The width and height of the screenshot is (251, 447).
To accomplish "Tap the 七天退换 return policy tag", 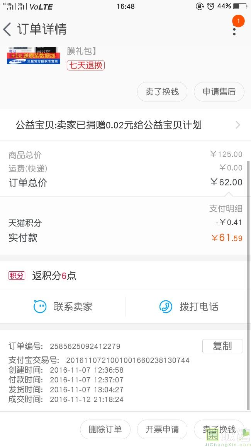I will pyautogui.click(x=86, y=65).
